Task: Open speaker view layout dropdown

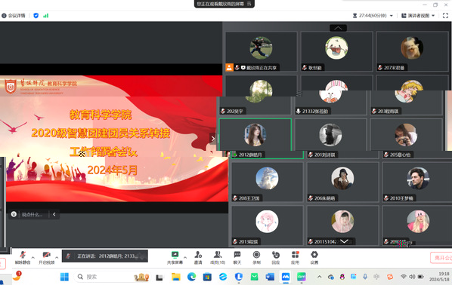Action: click(418, 16)
